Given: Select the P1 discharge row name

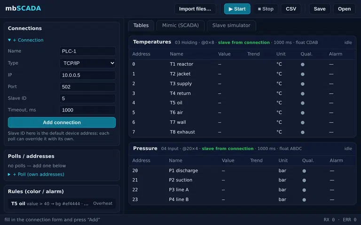Looking at the screenshot, I should 183,170.
